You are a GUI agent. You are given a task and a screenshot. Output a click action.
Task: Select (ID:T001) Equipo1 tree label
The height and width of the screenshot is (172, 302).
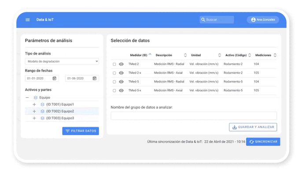click(x=60, y=104)
